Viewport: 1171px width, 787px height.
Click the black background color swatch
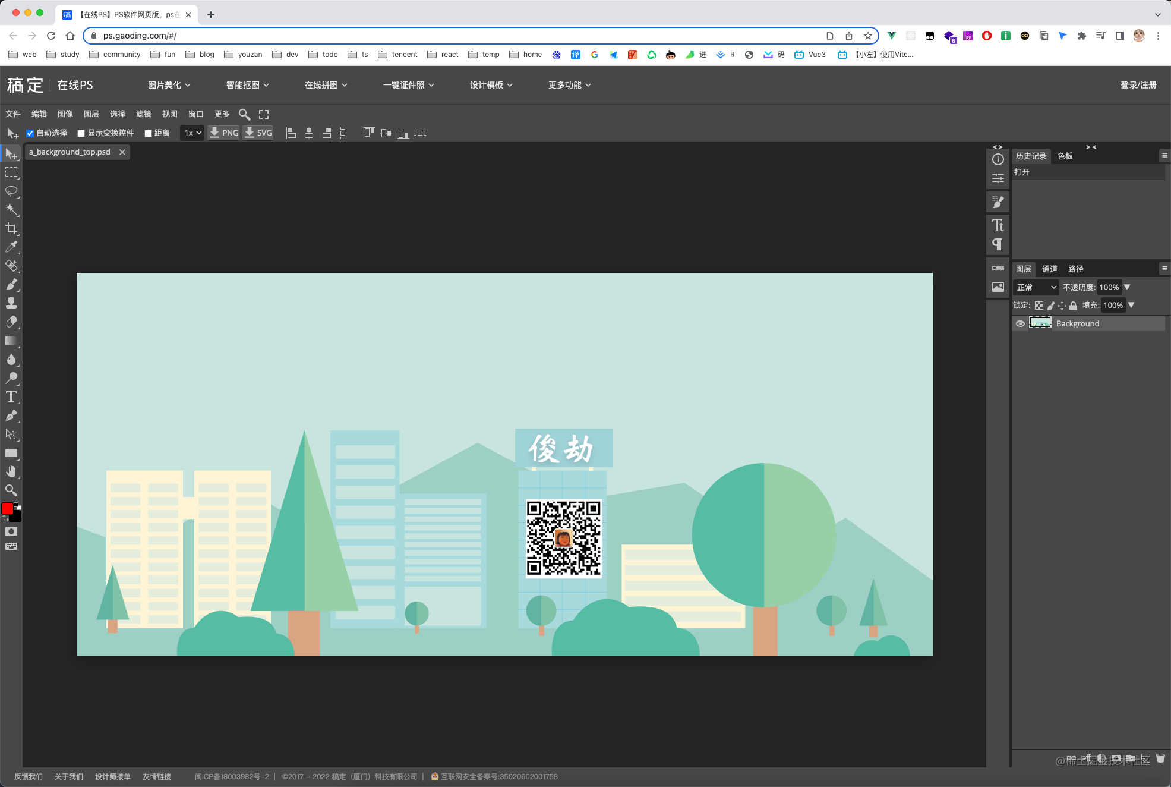17,517
